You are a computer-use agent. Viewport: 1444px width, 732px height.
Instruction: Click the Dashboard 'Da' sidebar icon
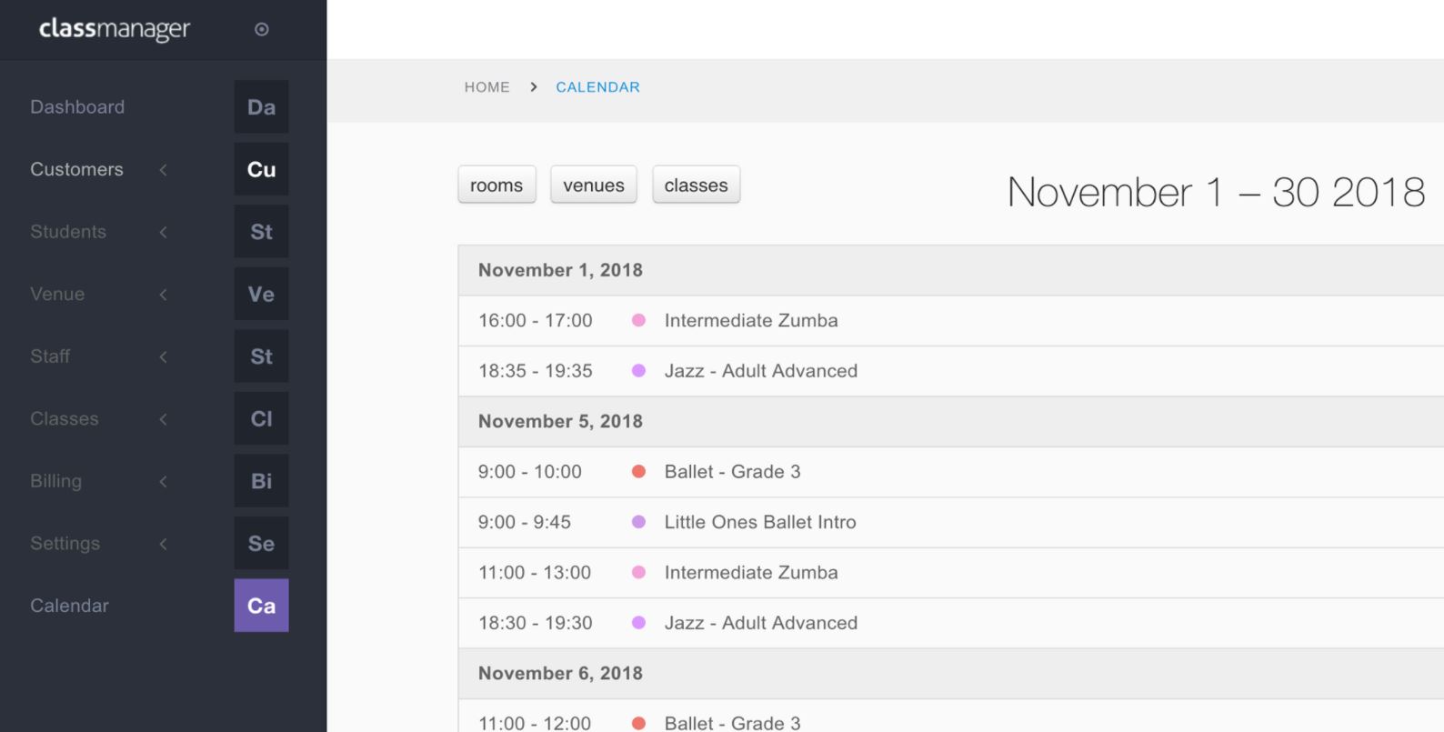pos(261,107)
